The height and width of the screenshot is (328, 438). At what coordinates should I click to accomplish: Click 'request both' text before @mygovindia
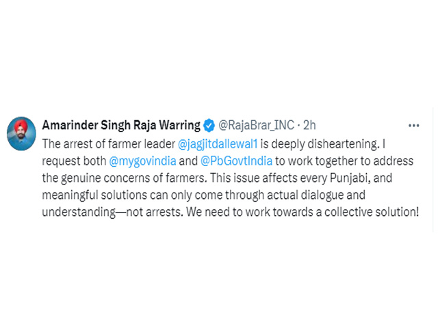[74, 161]
